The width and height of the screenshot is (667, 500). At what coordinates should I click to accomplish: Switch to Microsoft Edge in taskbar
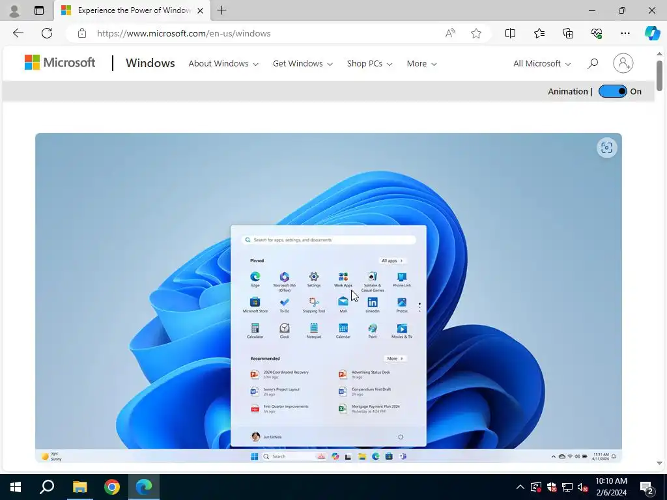coord(144,487)
